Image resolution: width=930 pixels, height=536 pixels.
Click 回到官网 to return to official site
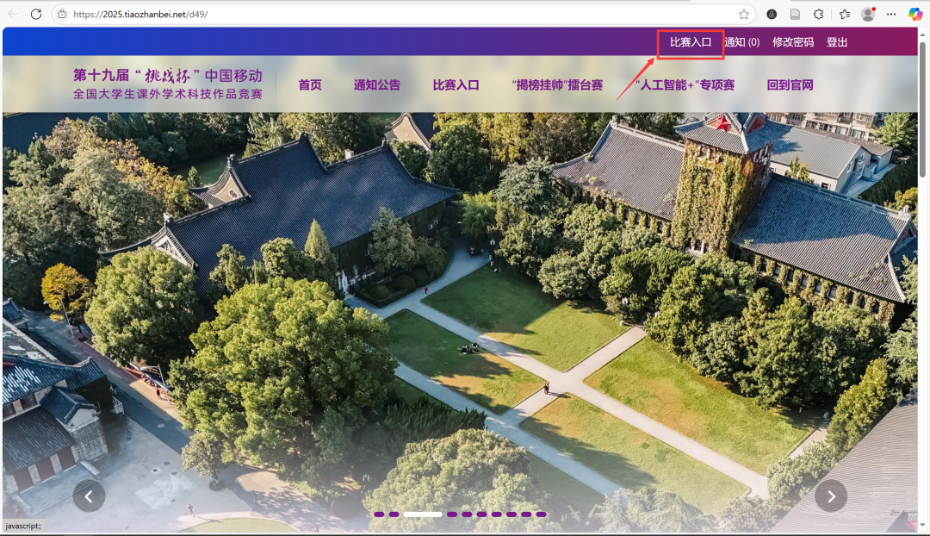pyautogui.click(x=790, y=85)
